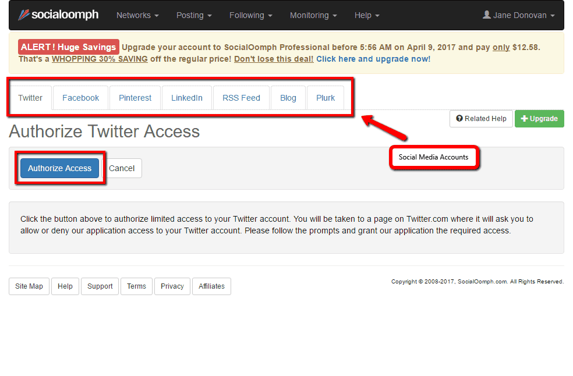573x376 pixels.
Task: Expand the Monitoring menu
Action: click(x=313, y=15)
